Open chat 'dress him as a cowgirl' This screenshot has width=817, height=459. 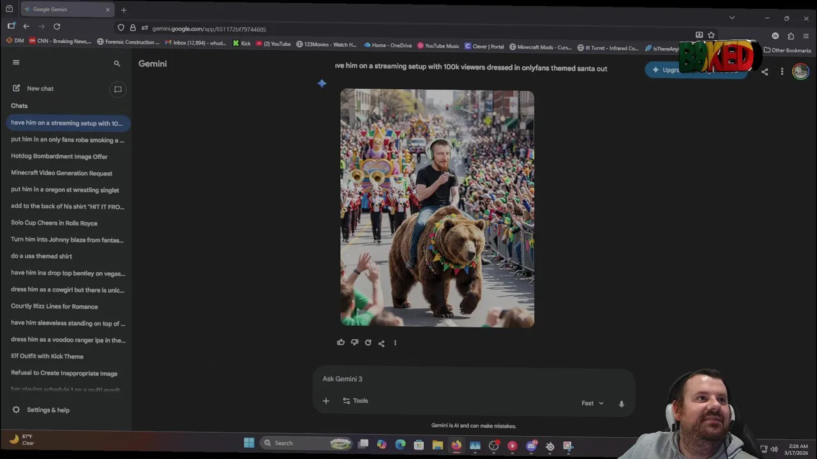(x=67, y=290)
